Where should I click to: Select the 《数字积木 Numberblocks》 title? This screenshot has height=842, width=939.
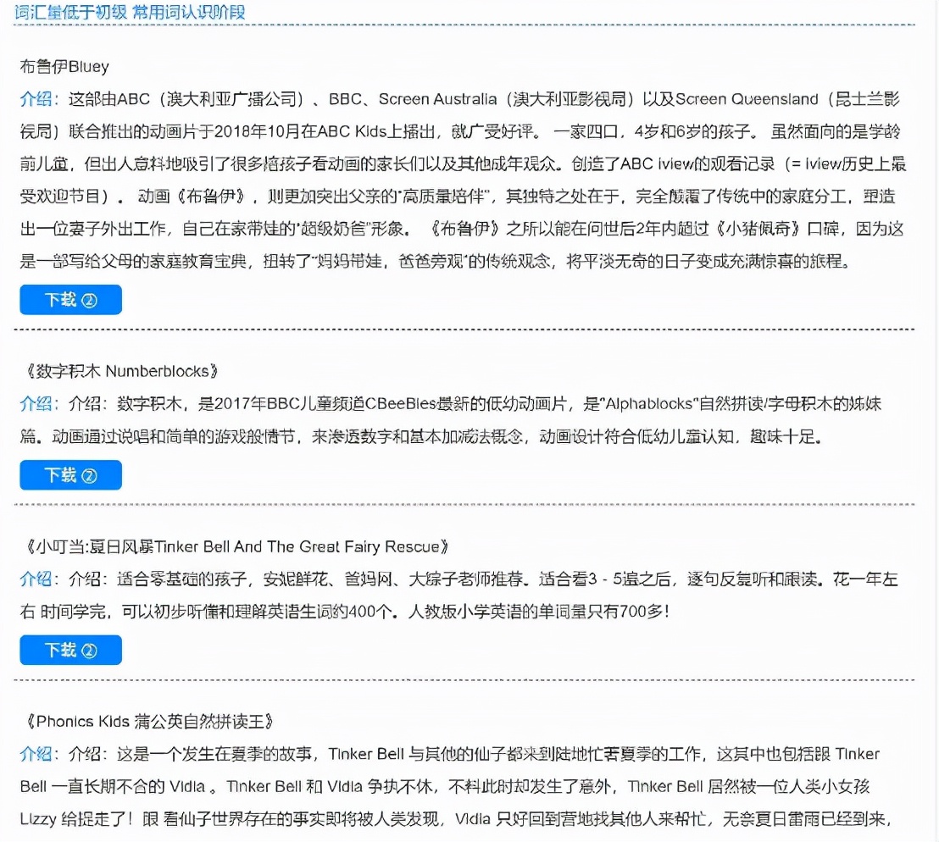tap(123, 371)
